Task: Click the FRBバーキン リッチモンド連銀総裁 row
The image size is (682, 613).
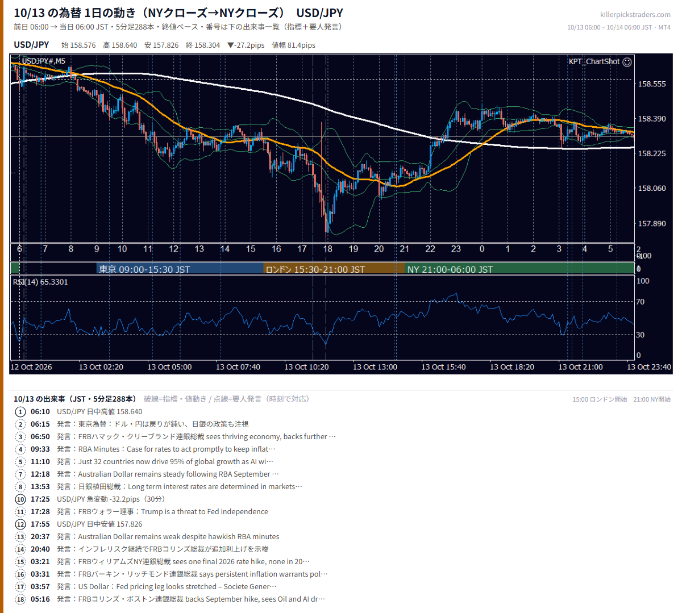Action: 192,574
